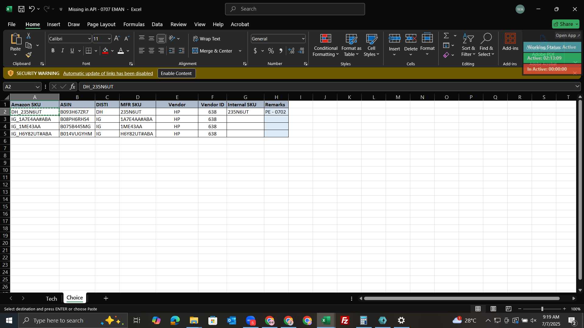Click Decrease Decimal icon
Viewport: 584px width, 328px height.
(x=301, y=51)
